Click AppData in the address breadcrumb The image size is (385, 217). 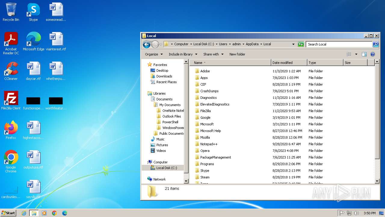click(x=252, y=44)
